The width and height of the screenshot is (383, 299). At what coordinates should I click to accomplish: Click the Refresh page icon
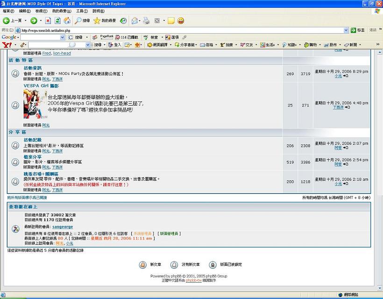point(57,21)
